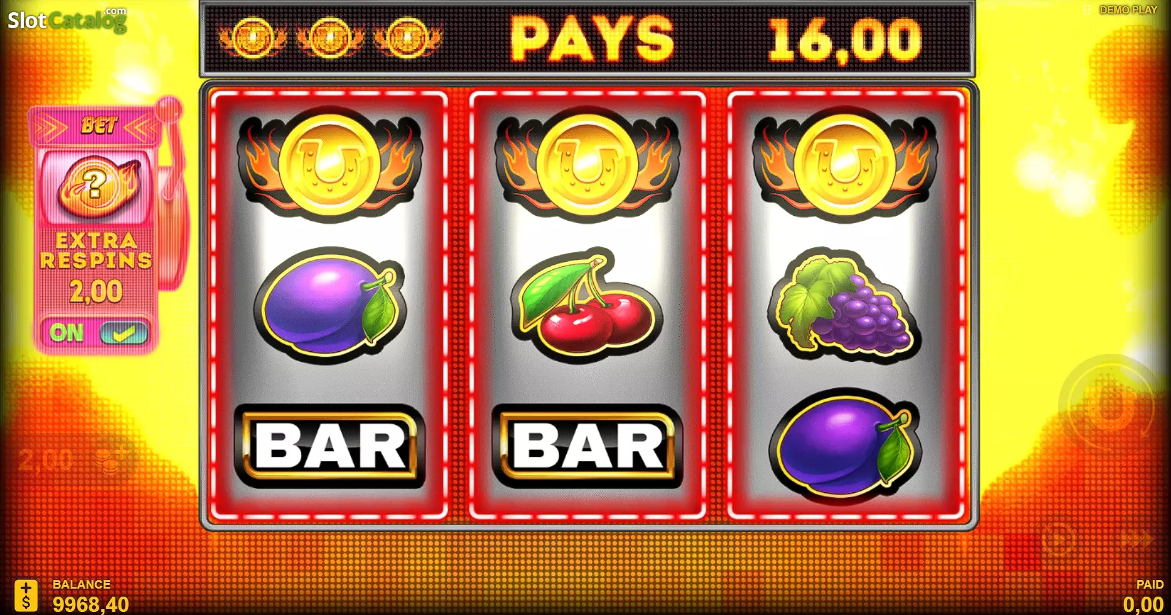The width and height of the screenshot is (1171, 615).
Task: Click horseshoe coin on the right reel
Action: (x=845, y=164)
